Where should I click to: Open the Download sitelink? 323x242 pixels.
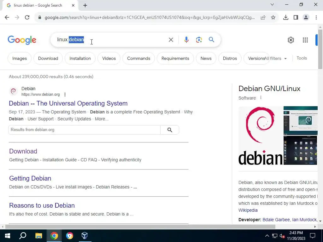click(x=23, y=151)
